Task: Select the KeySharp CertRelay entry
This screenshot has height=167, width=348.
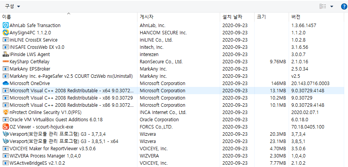Action: tap(173, 62)
